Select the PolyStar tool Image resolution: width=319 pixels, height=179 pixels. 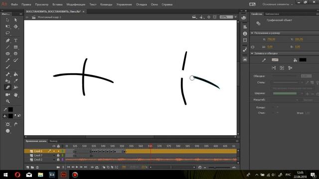point(15,54)
